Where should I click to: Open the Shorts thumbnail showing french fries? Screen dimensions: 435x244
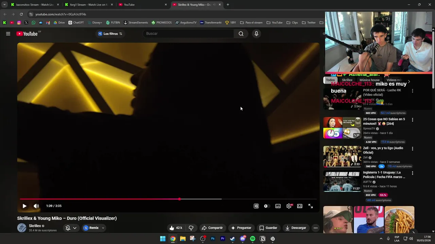click(399, 220)
